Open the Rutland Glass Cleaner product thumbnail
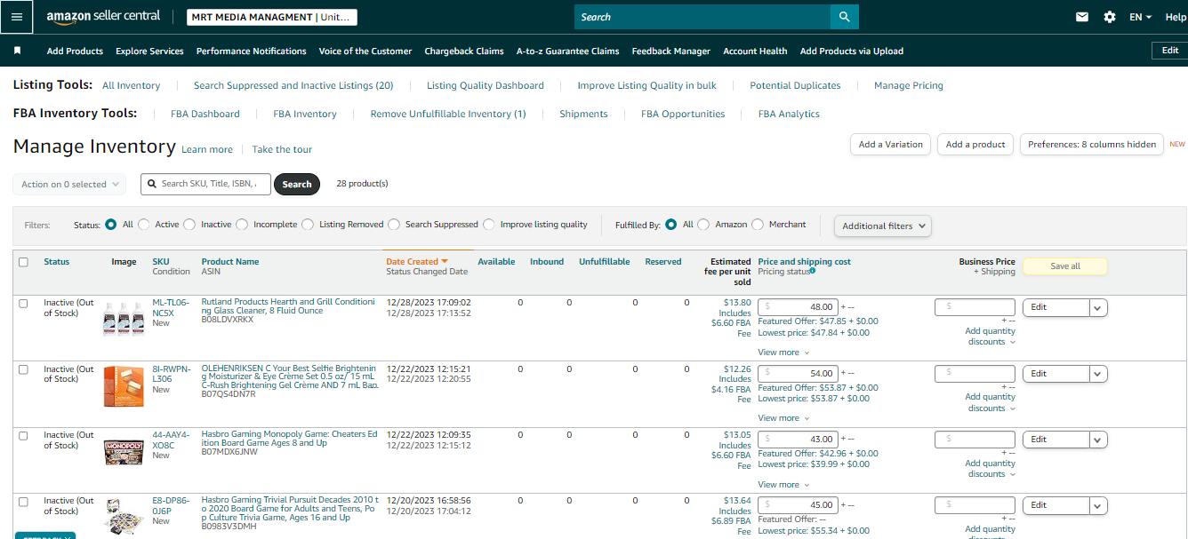The height and width of the screenshot is (539, 1188). pyautogui.click(x=123, y=319)
